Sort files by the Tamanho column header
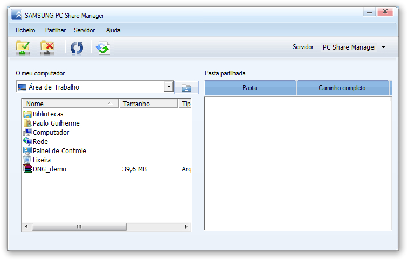 (148, 104)
